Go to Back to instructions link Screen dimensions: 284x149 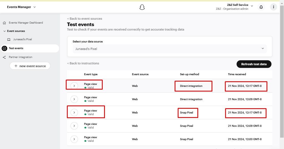(x=83, y=63)
